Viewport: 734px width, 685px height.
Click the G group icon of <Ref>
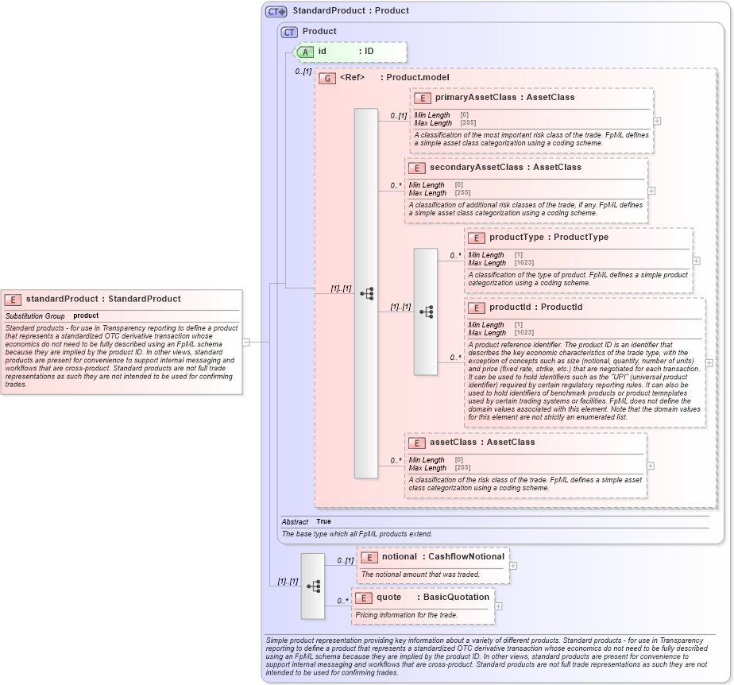(x=327, y=78)
